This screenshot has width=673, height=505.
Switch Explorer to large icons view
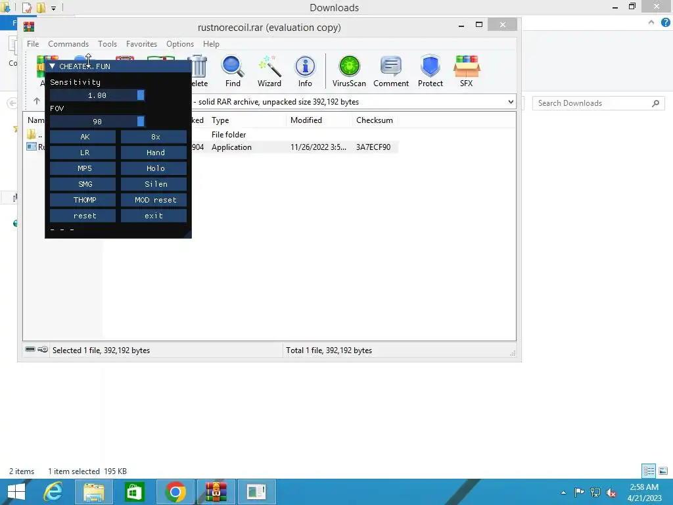[x=662, y=471]
